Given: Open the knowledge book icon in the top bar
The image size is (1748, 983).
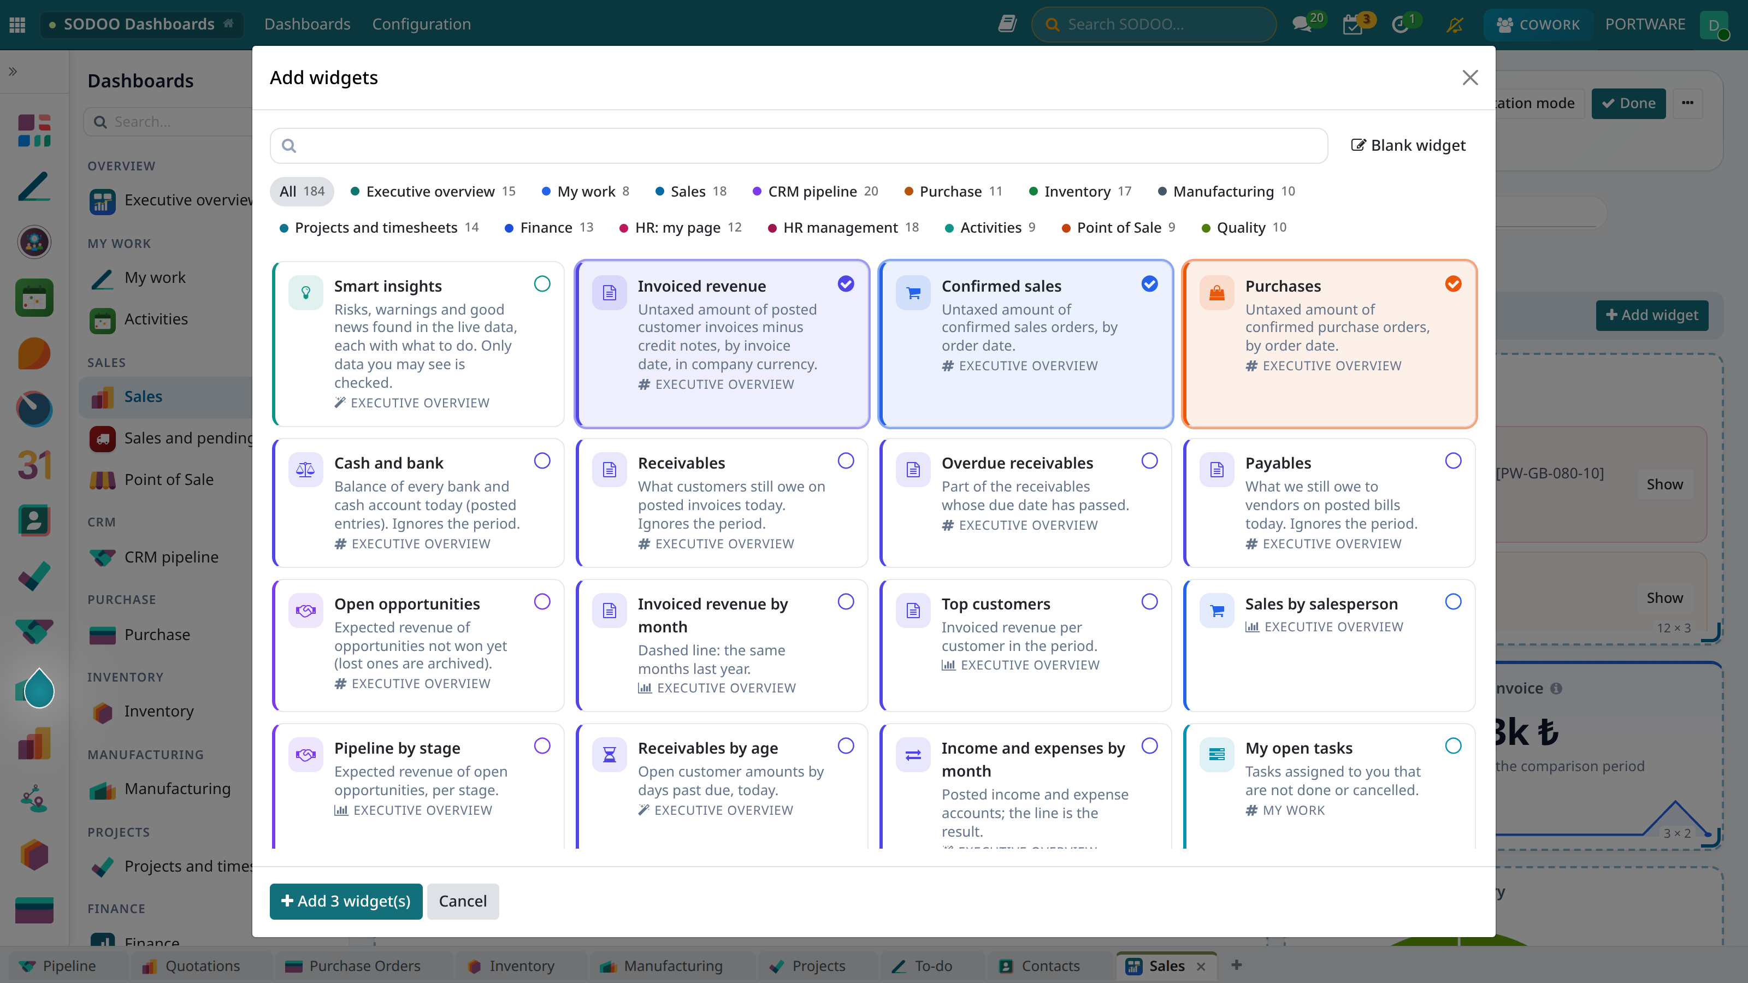Looking at the screenshot, I should (x=1007, y=25).
